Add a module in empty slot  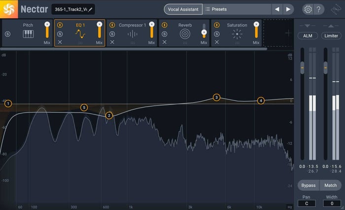click(278, 33)
